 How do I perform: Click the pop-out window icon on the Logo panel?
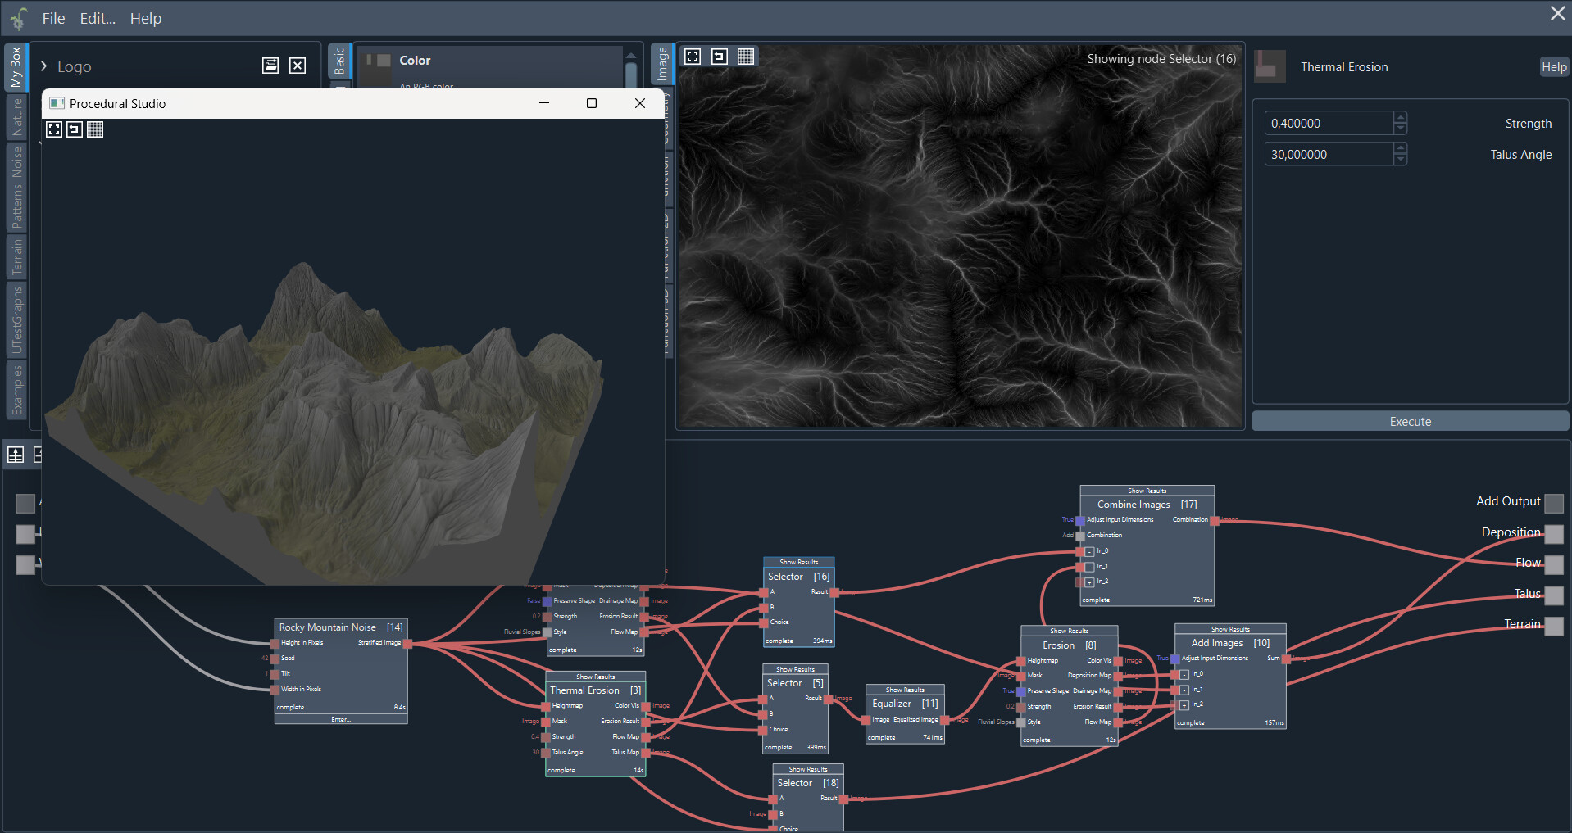[270, 66]
